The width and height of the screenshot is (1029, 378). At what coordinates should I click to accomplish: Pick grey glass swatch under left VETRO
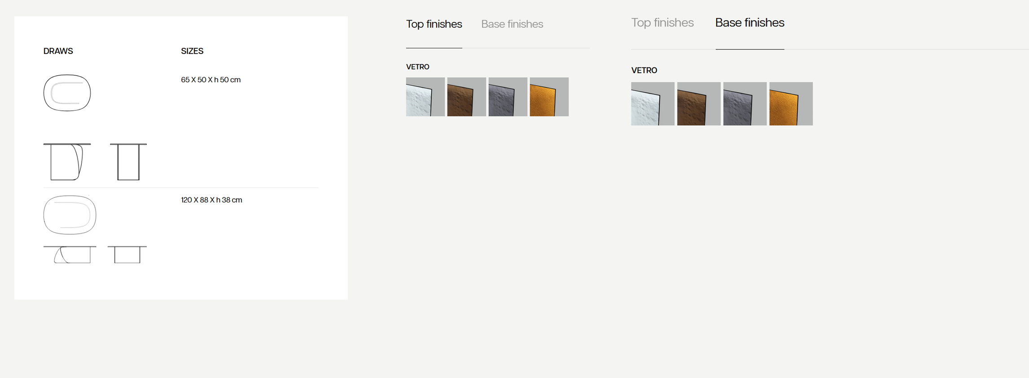coord(508,97)
